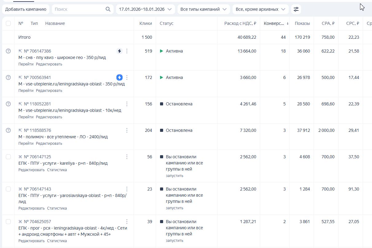Open the 'Все, кроме архивных' filter dropdown
The image size is (372, 248).
pyautogui.click(x=260, y=9)
